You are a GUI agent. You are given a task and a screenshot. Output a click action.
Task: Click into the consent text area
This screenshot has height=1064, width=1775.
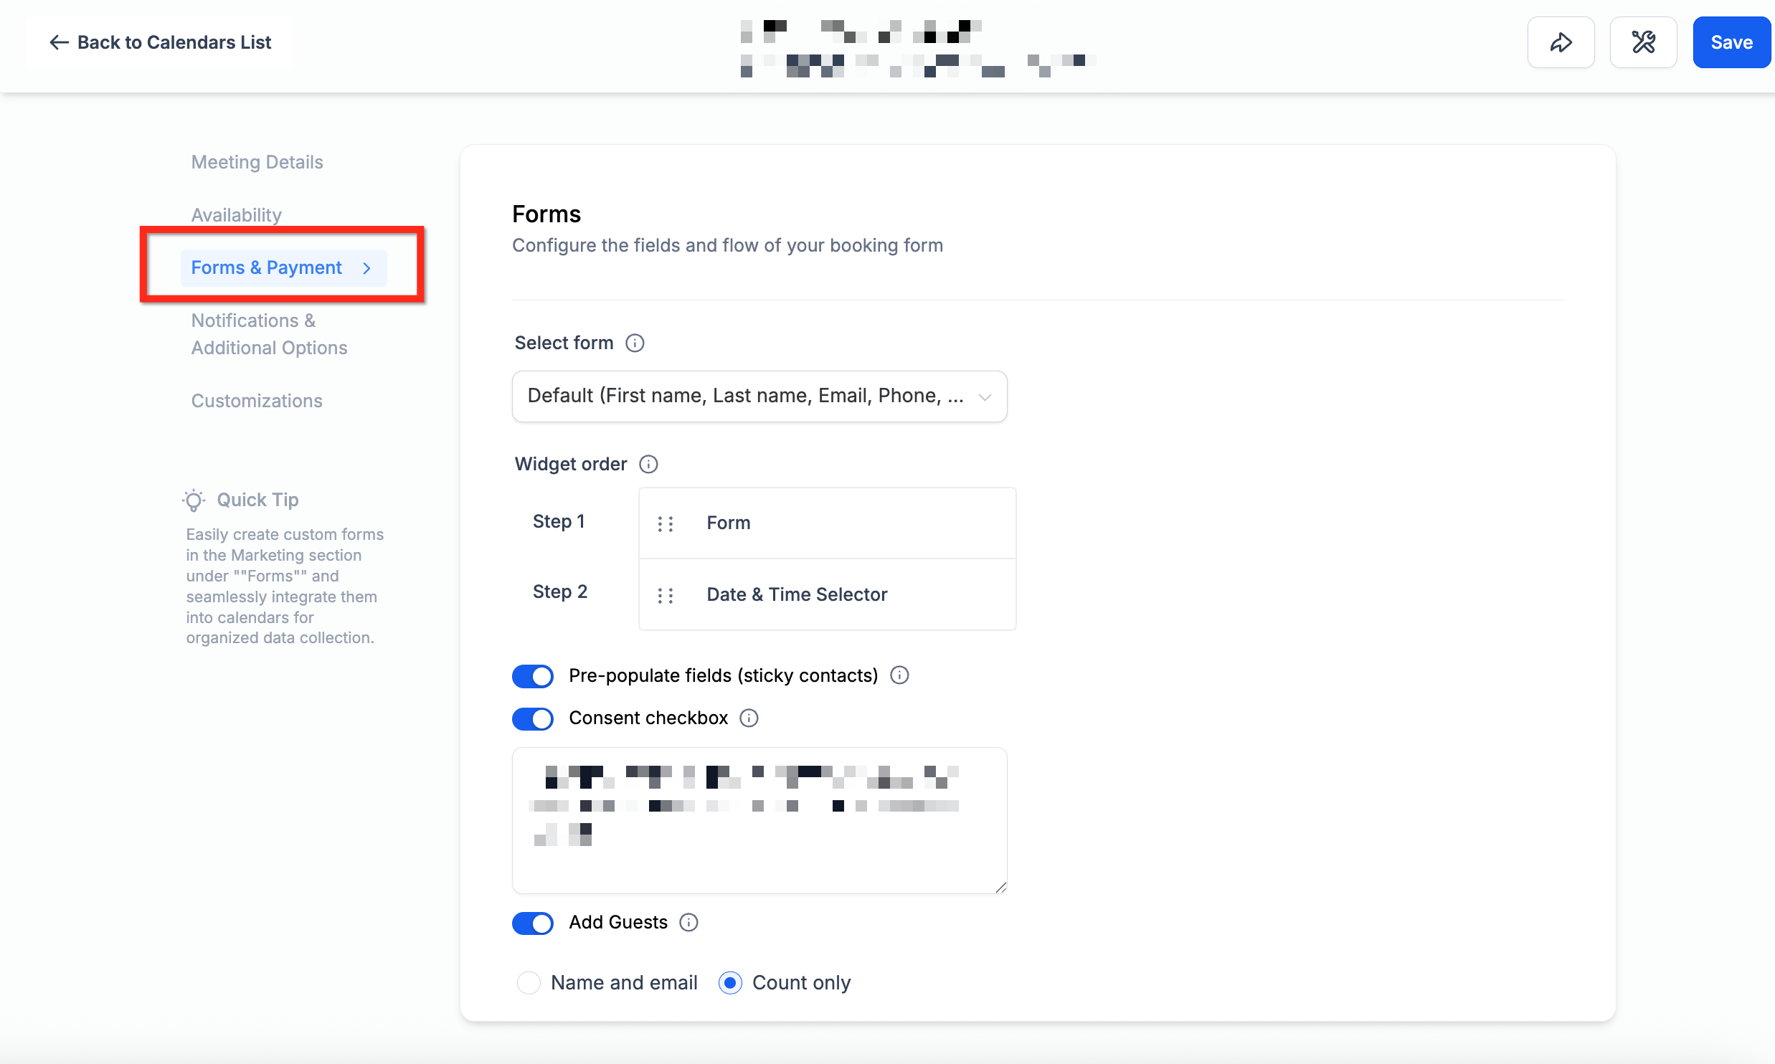point(759,820)
